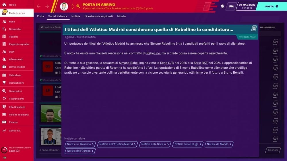The image size is (287, 161).
Task: Click the club badge in the header
Action: 64,7
